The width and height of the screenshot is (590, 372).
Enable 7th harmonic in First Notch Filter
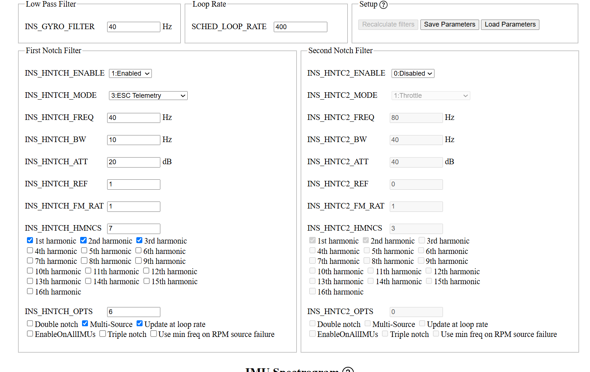(30, 261)
